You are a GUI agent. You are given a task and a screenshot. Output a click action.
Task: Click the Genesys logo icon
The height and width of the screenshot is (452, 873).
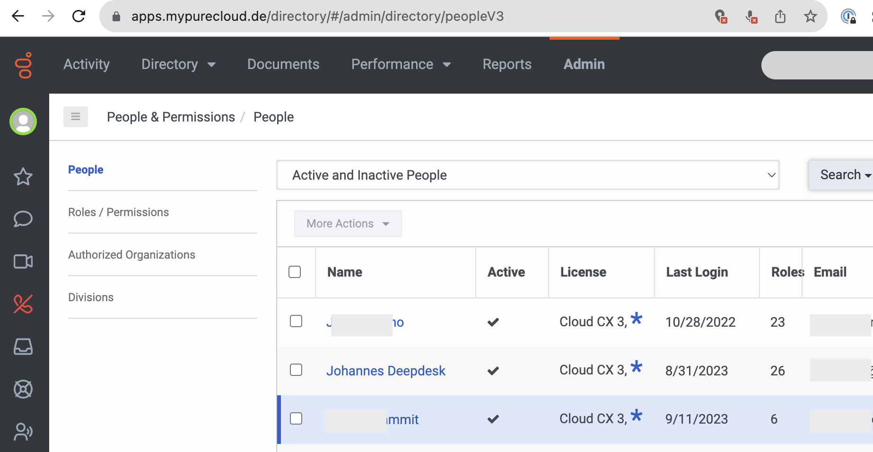[x=24, y=65]
